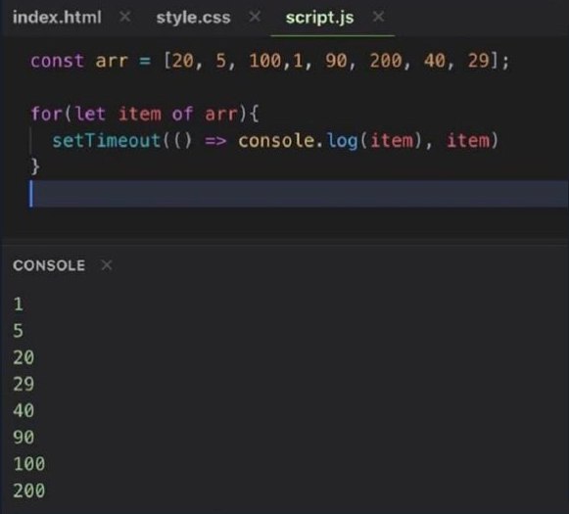Image resolution: width=569 pixels, height=514 pixels.
Task: Click the value 200 in the array
Action: [386, 61]
